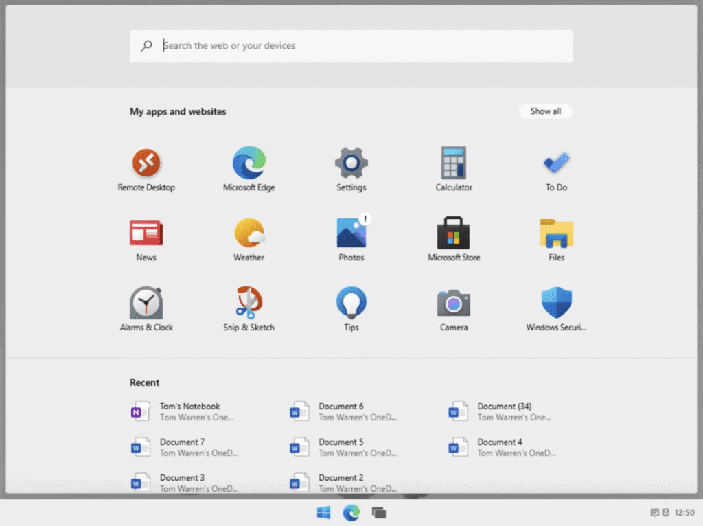
Task: Launch the Microsoft Store
Action: [454, 240]
